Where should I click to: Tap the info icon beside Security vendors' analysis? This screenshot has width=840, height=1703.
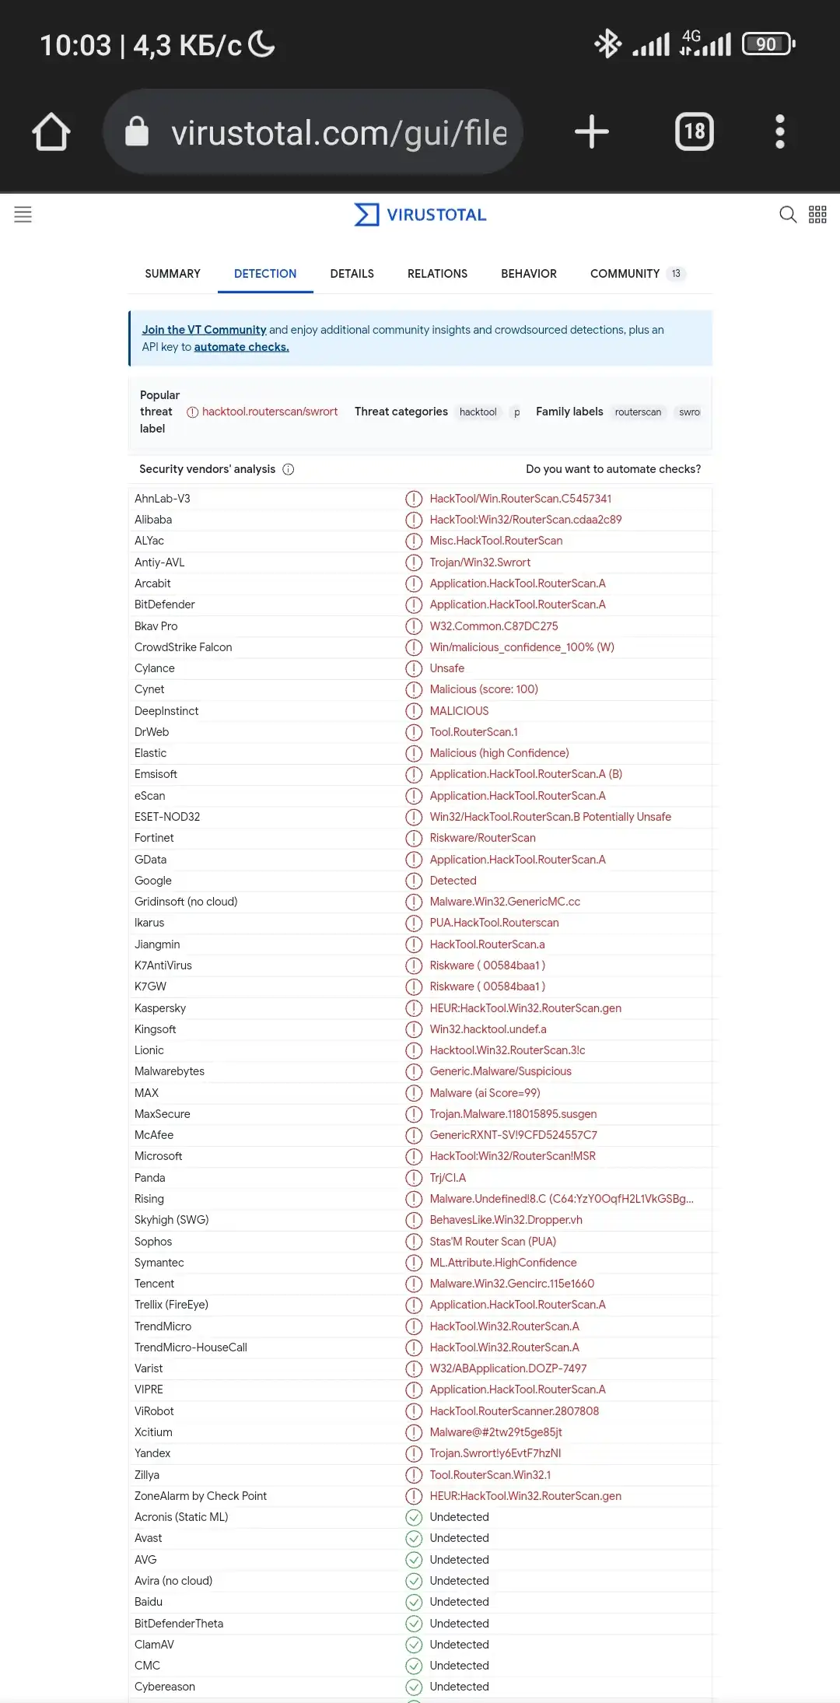click(x=289, y=469)
